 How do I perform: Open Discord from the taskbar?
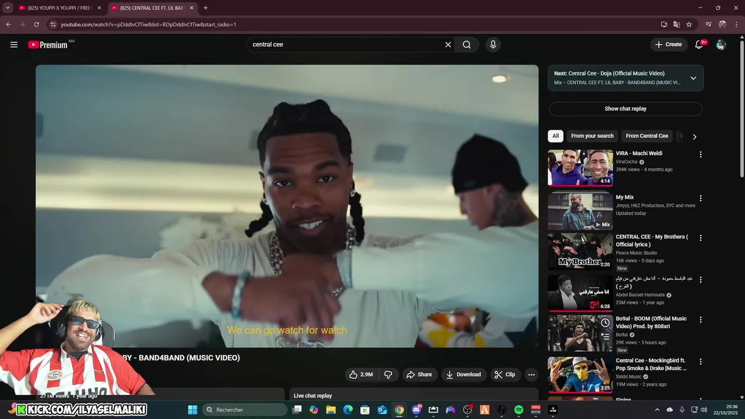(416, 410)
